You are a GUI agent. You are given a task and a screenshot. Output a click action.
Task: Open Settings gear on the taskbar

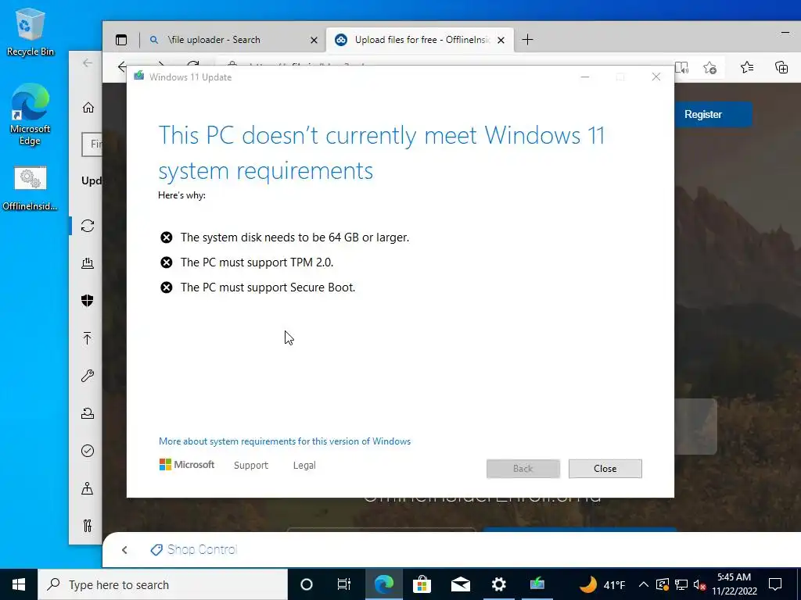[x=498, y=584]
